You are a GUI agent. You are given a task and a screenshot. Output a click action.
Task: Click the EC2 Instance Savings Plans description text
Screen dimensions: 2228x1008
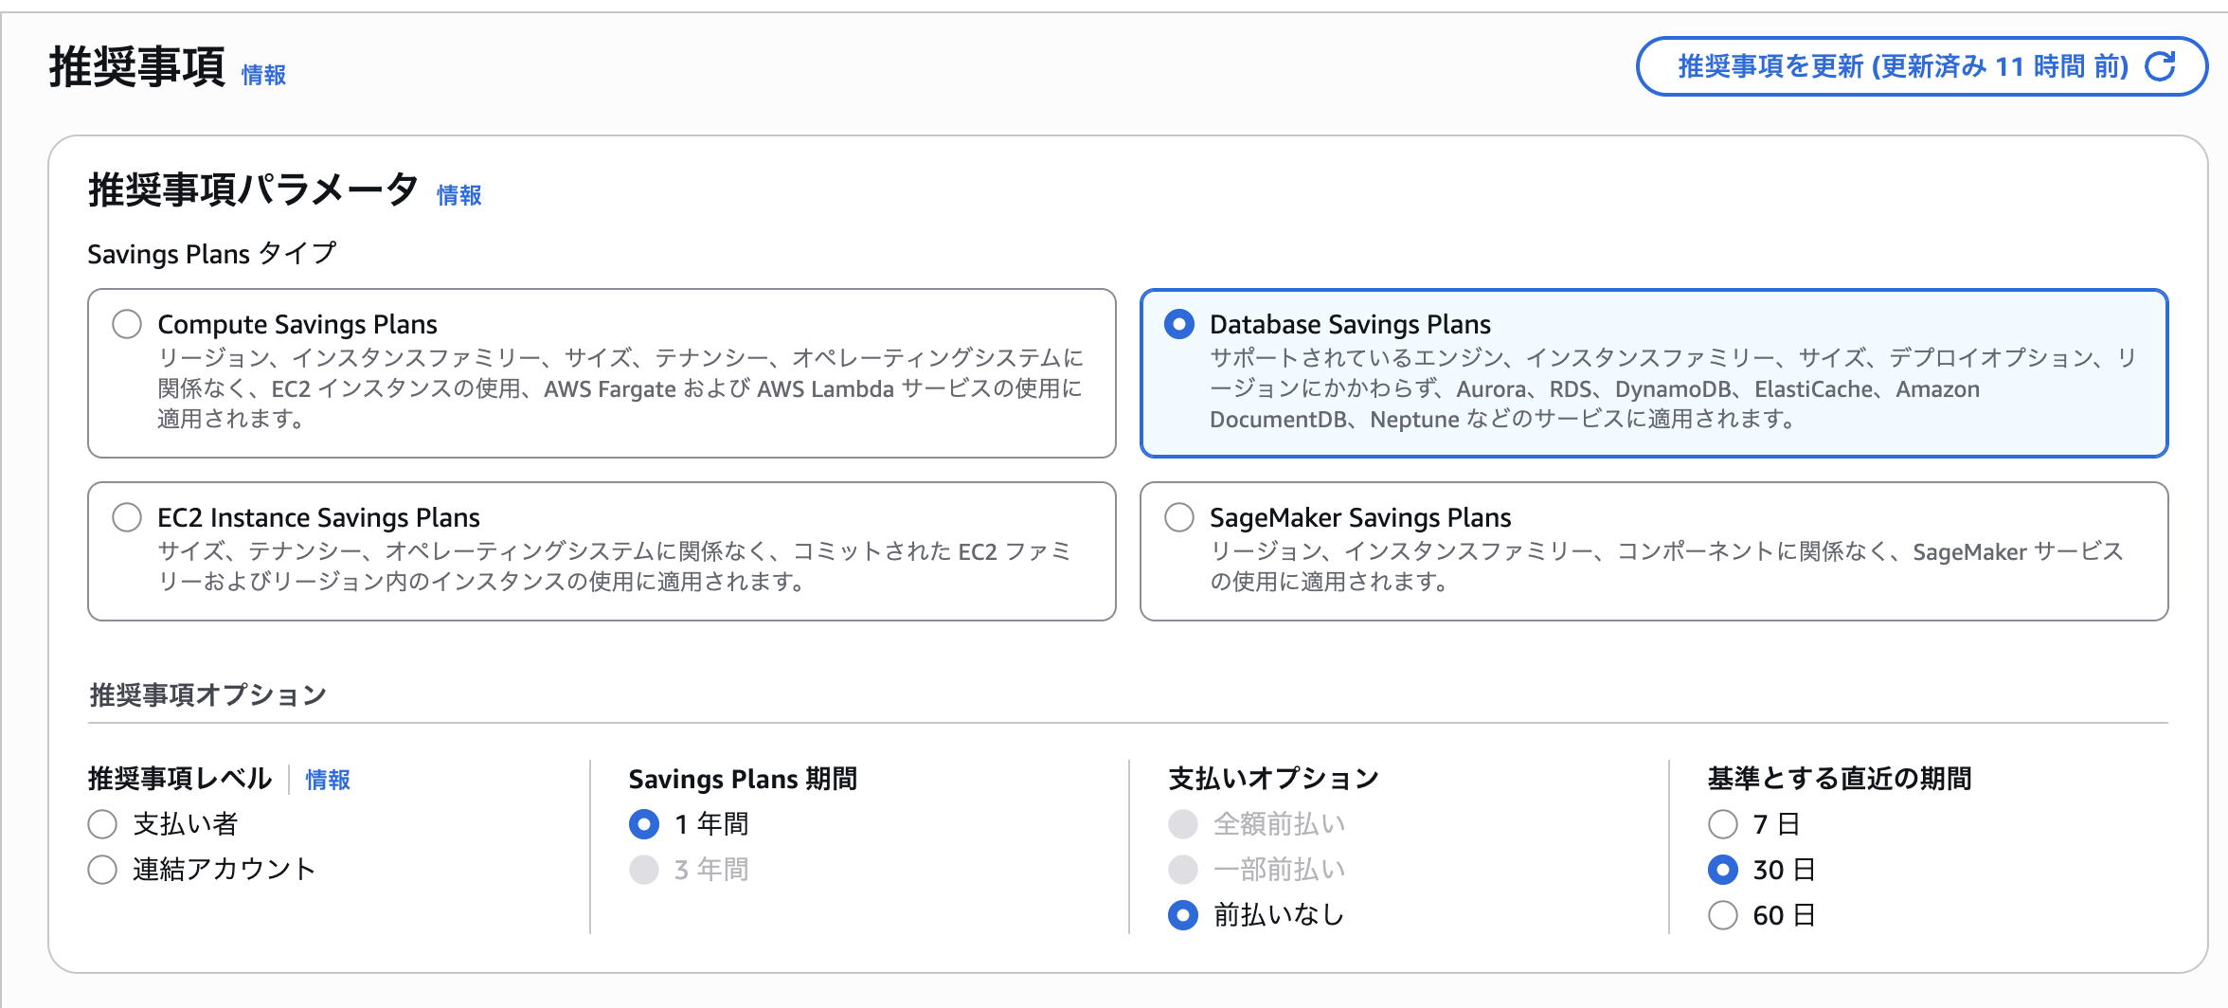(615, 567)
